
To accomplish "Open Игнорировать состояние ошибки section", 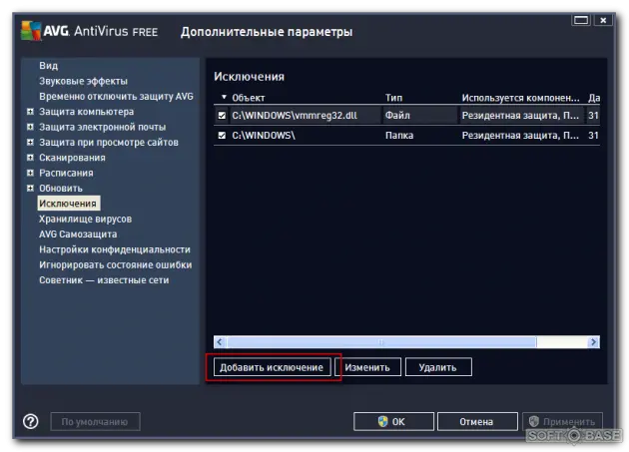I will 116,264.
